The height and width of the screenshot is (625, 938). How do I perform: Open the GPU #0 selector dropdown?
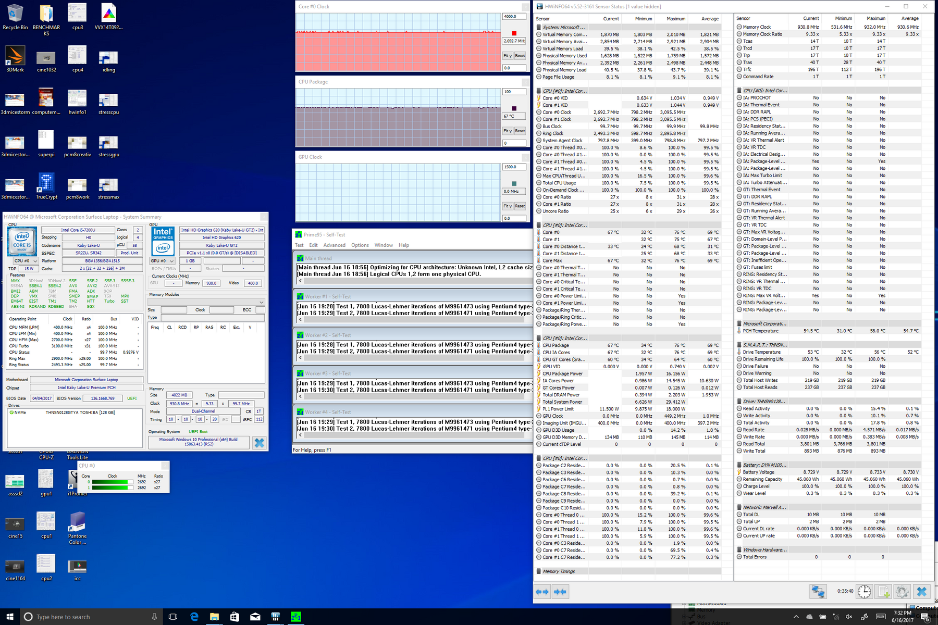click(x=162, y=261)
